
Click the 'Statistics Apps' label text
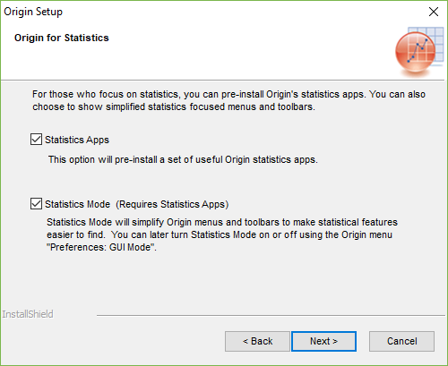(x=77, y=140)
